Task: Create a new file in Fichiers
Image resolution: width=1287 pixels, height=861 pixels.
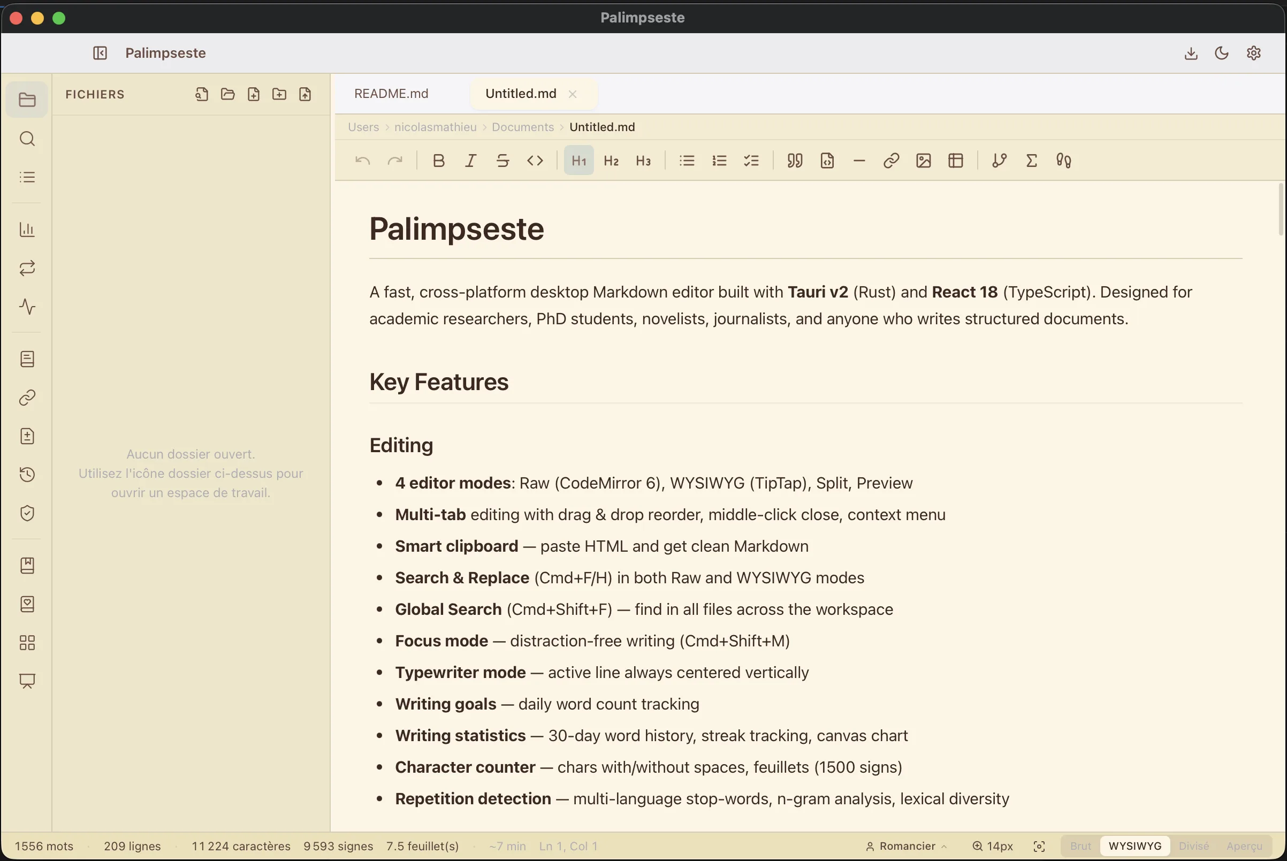Action: tap(253, 94)
